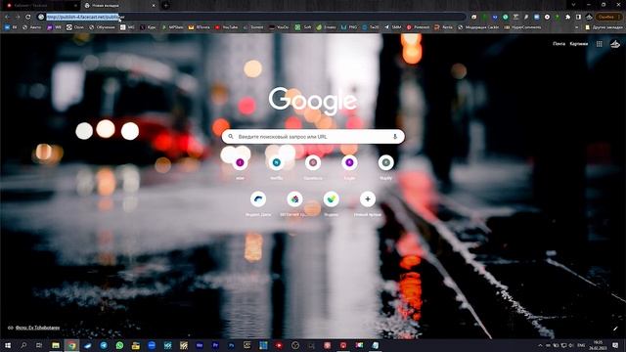This screenshot has height=352, width=626.
Task: Open the Pinterest bookmark
Action: pyautogui.click(x=418, y=27)
